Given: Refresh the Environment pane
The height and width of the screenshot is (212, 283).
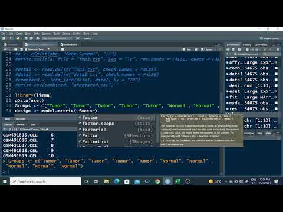Looking at the screenshot, I should (x=278, y=49).
